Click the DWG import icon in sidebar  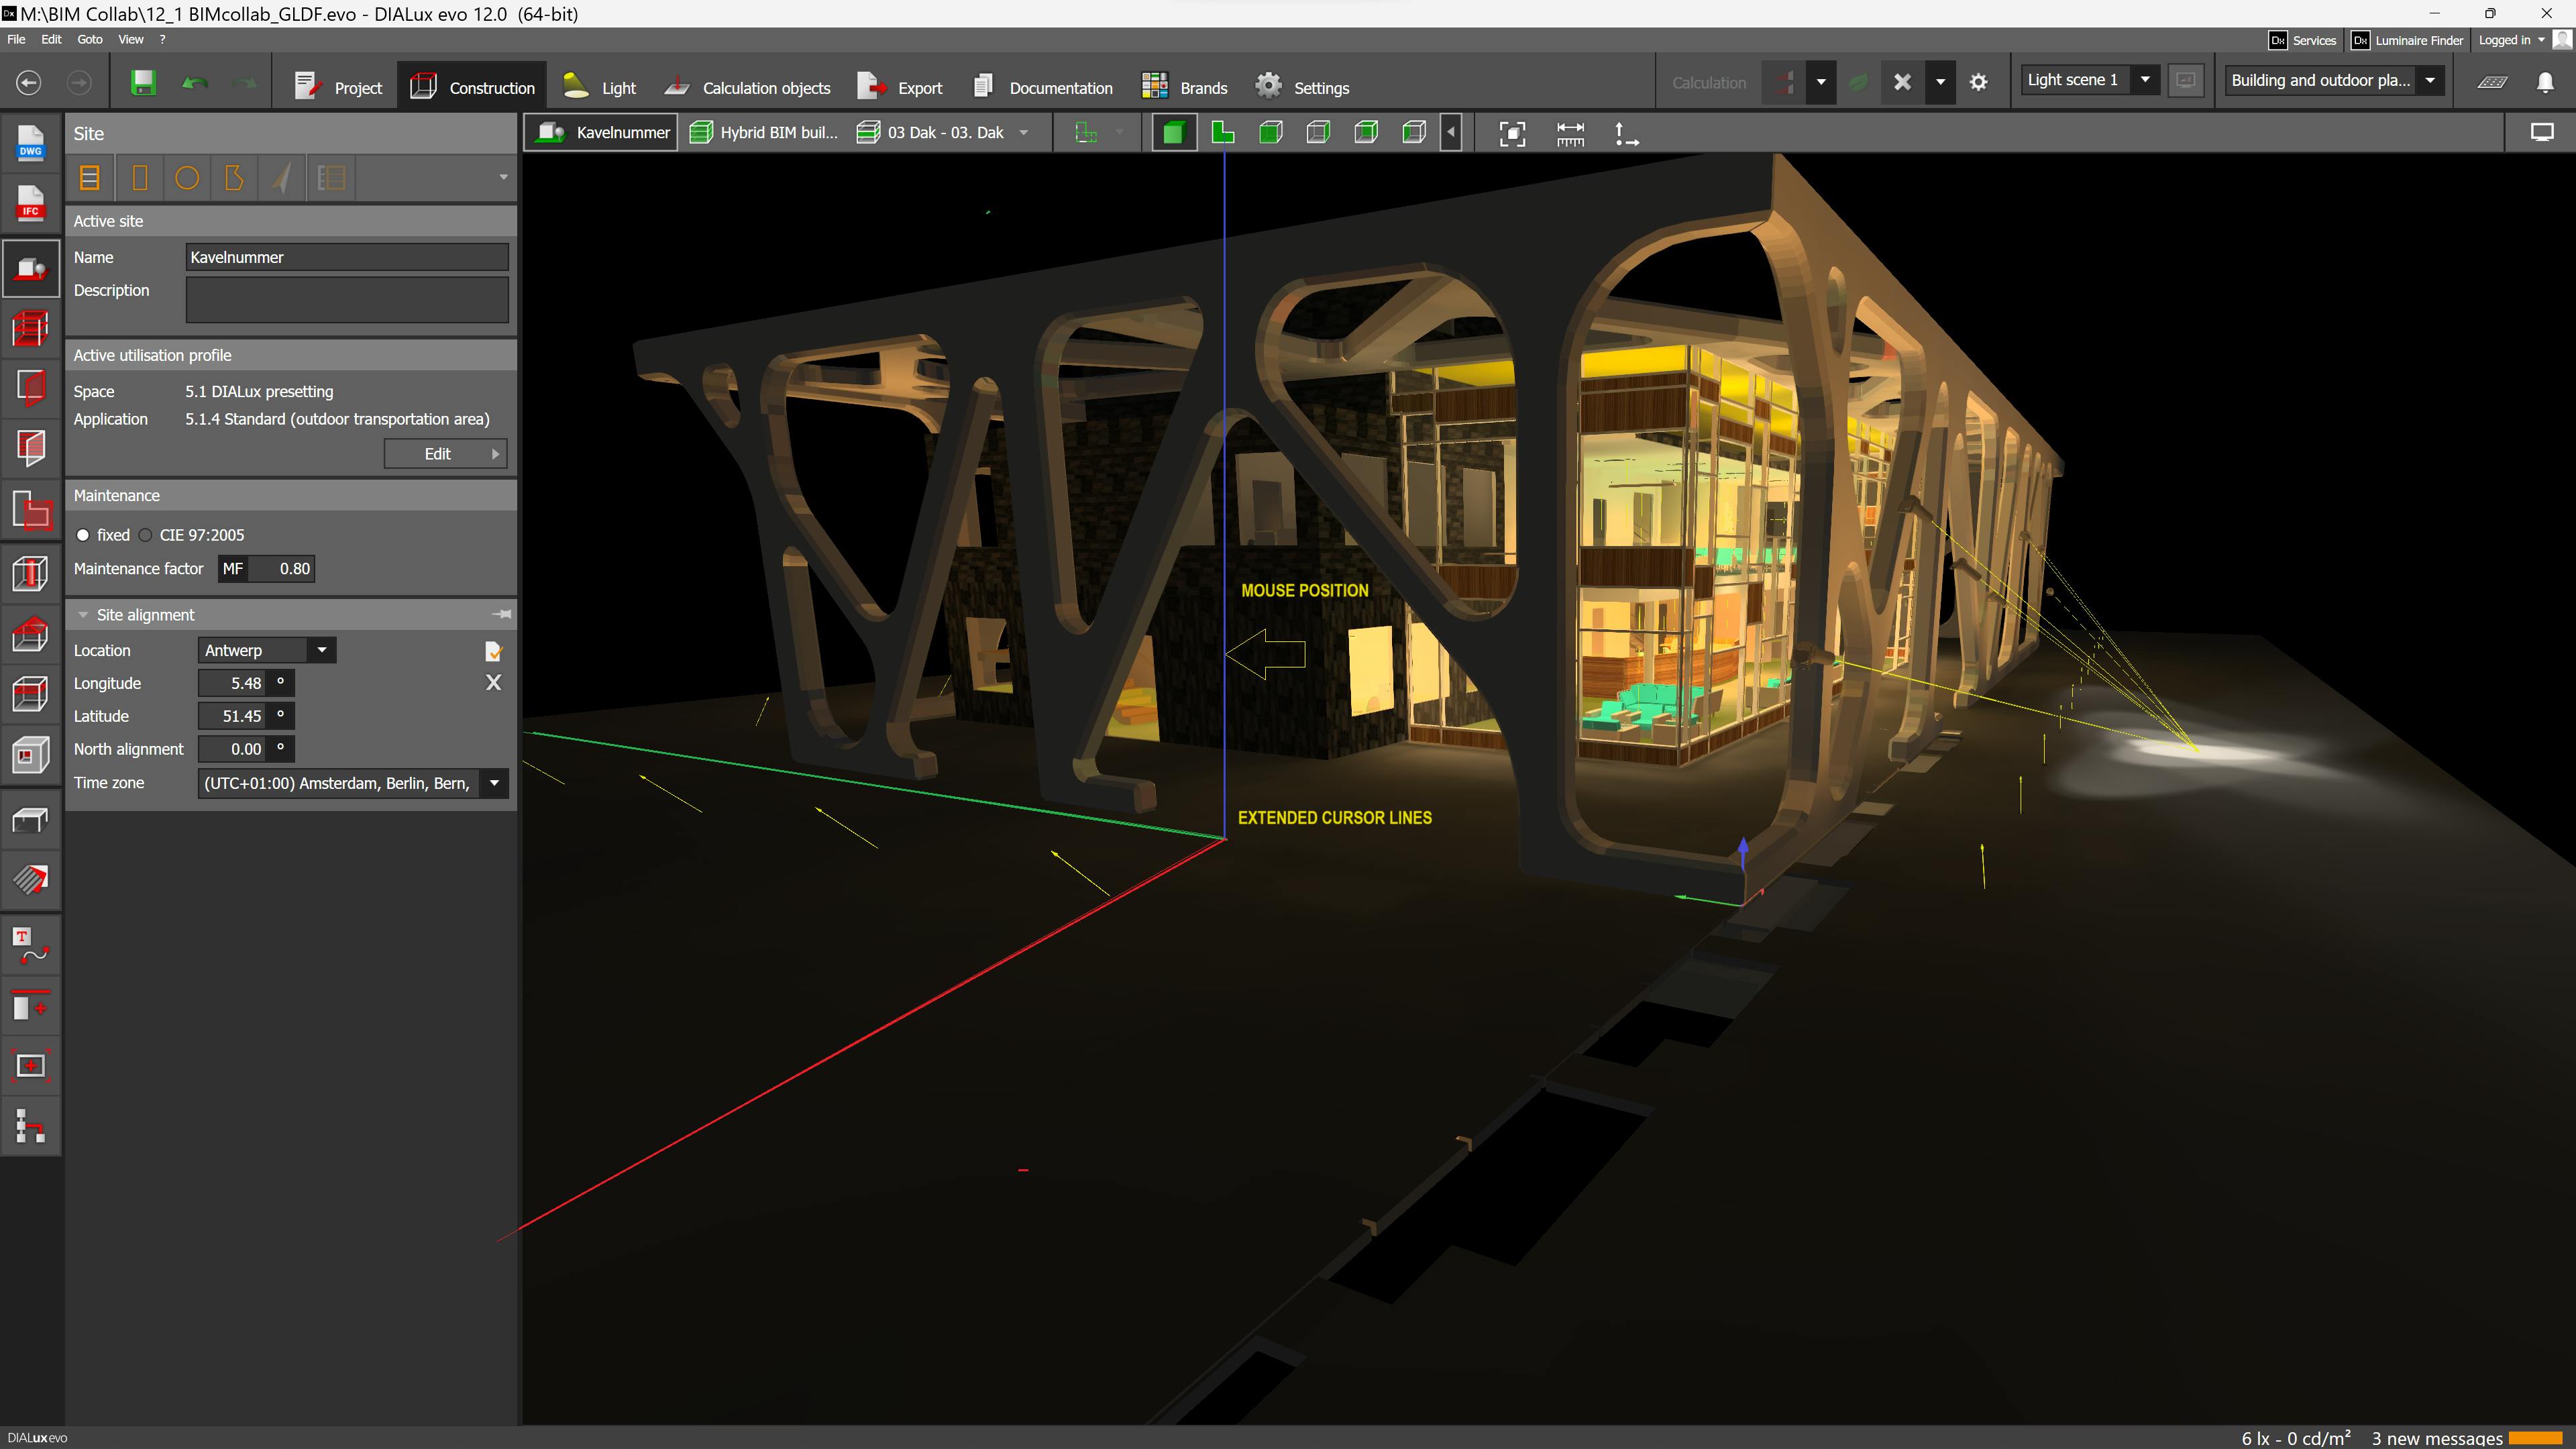pyautogui.click(x=30, y=143)
